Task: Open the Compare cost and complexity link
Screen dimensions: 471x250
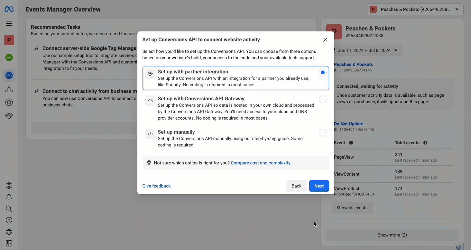Action: click(261, 163)
